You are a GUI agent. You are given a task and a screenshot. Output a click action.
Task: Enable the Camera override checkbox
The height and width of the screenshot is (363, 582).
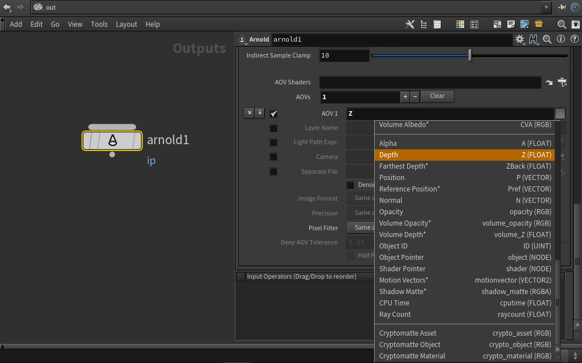[273, 157]
